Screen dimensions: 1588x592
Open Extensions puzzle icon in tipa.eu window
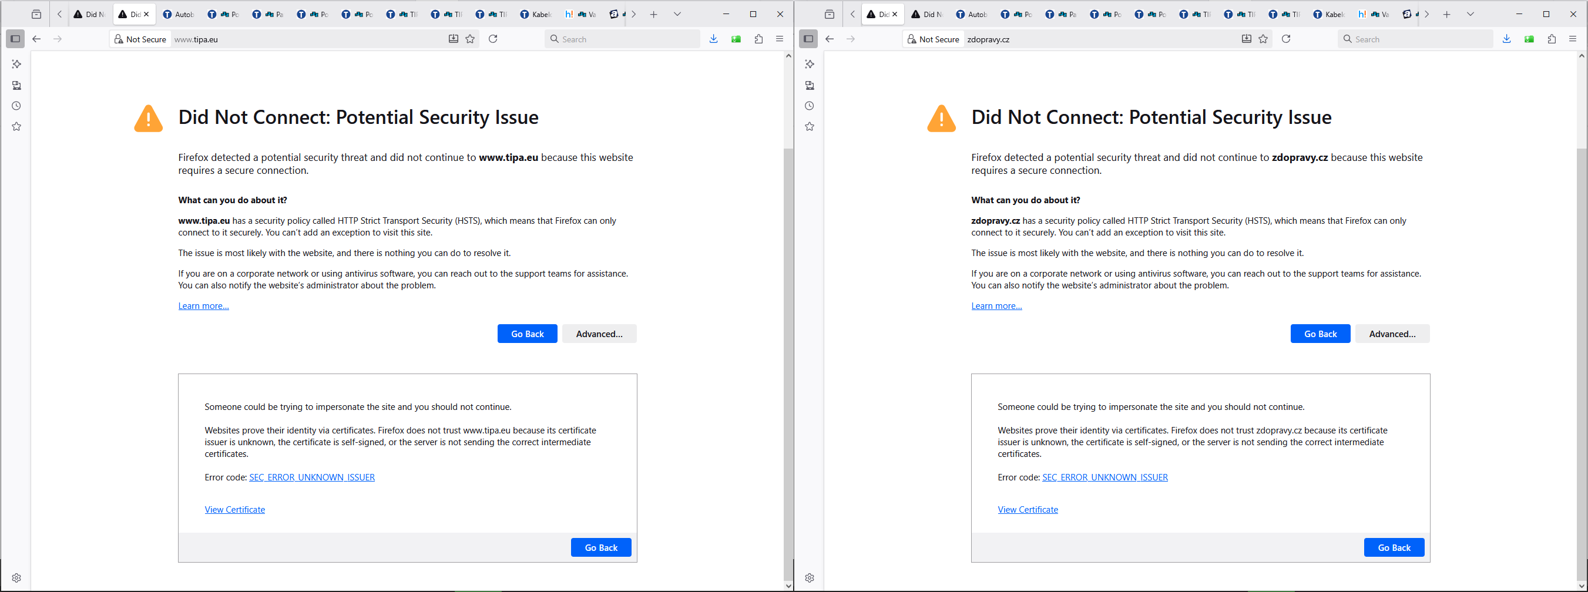pyautogui.click(x=758, y=39)
